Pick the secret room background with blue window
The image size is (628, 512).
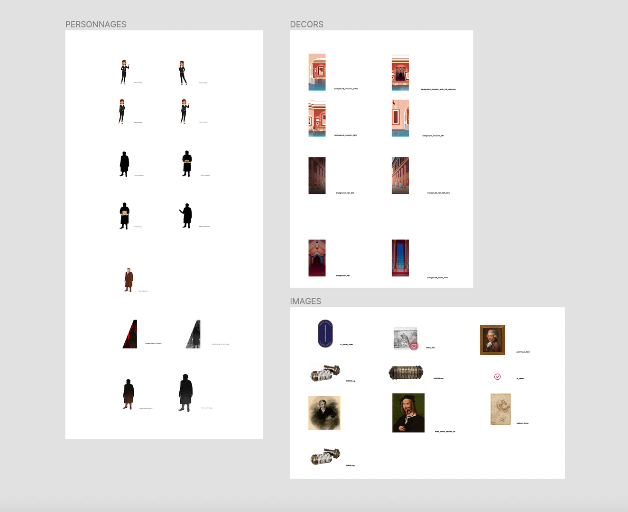coord(400,258)
